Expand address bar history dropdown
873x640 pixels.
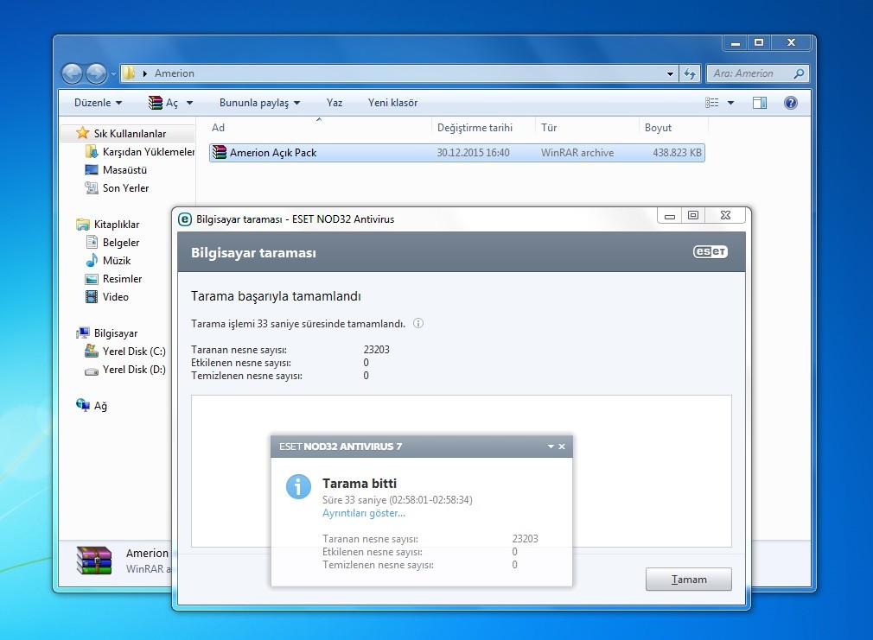(x=670, y=73)
